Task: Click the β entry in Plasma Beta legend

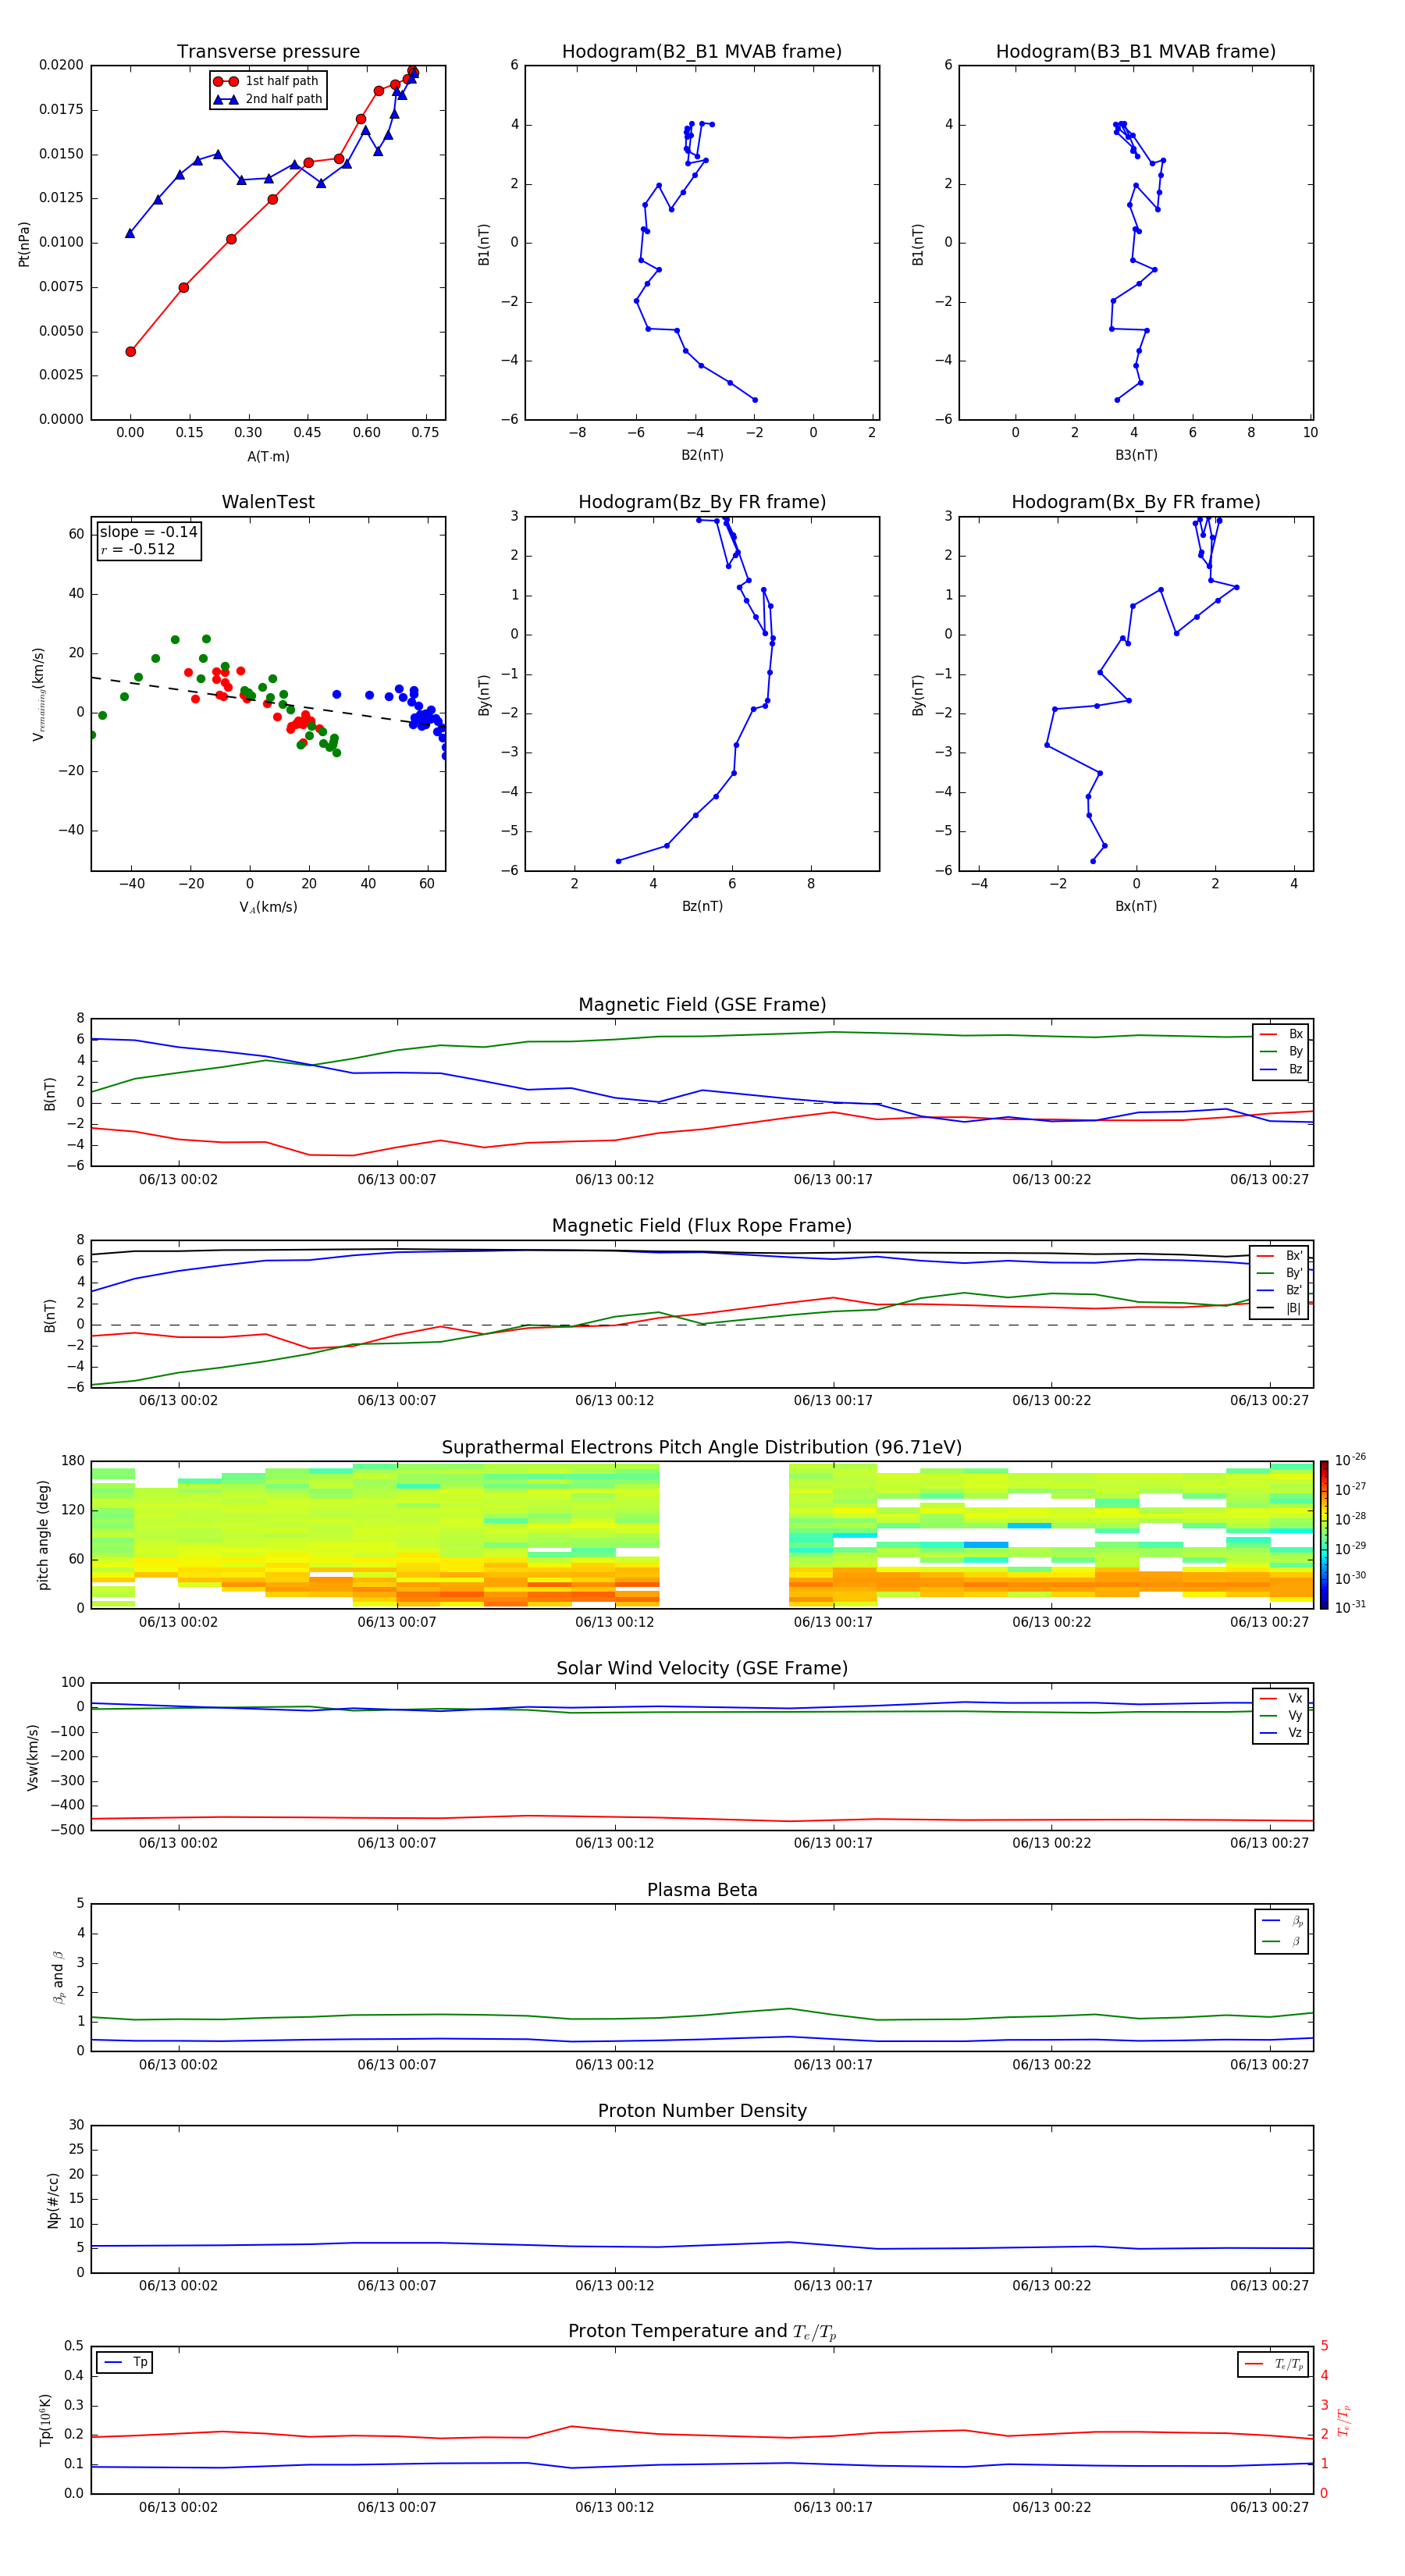Action: point(1282,1941)
